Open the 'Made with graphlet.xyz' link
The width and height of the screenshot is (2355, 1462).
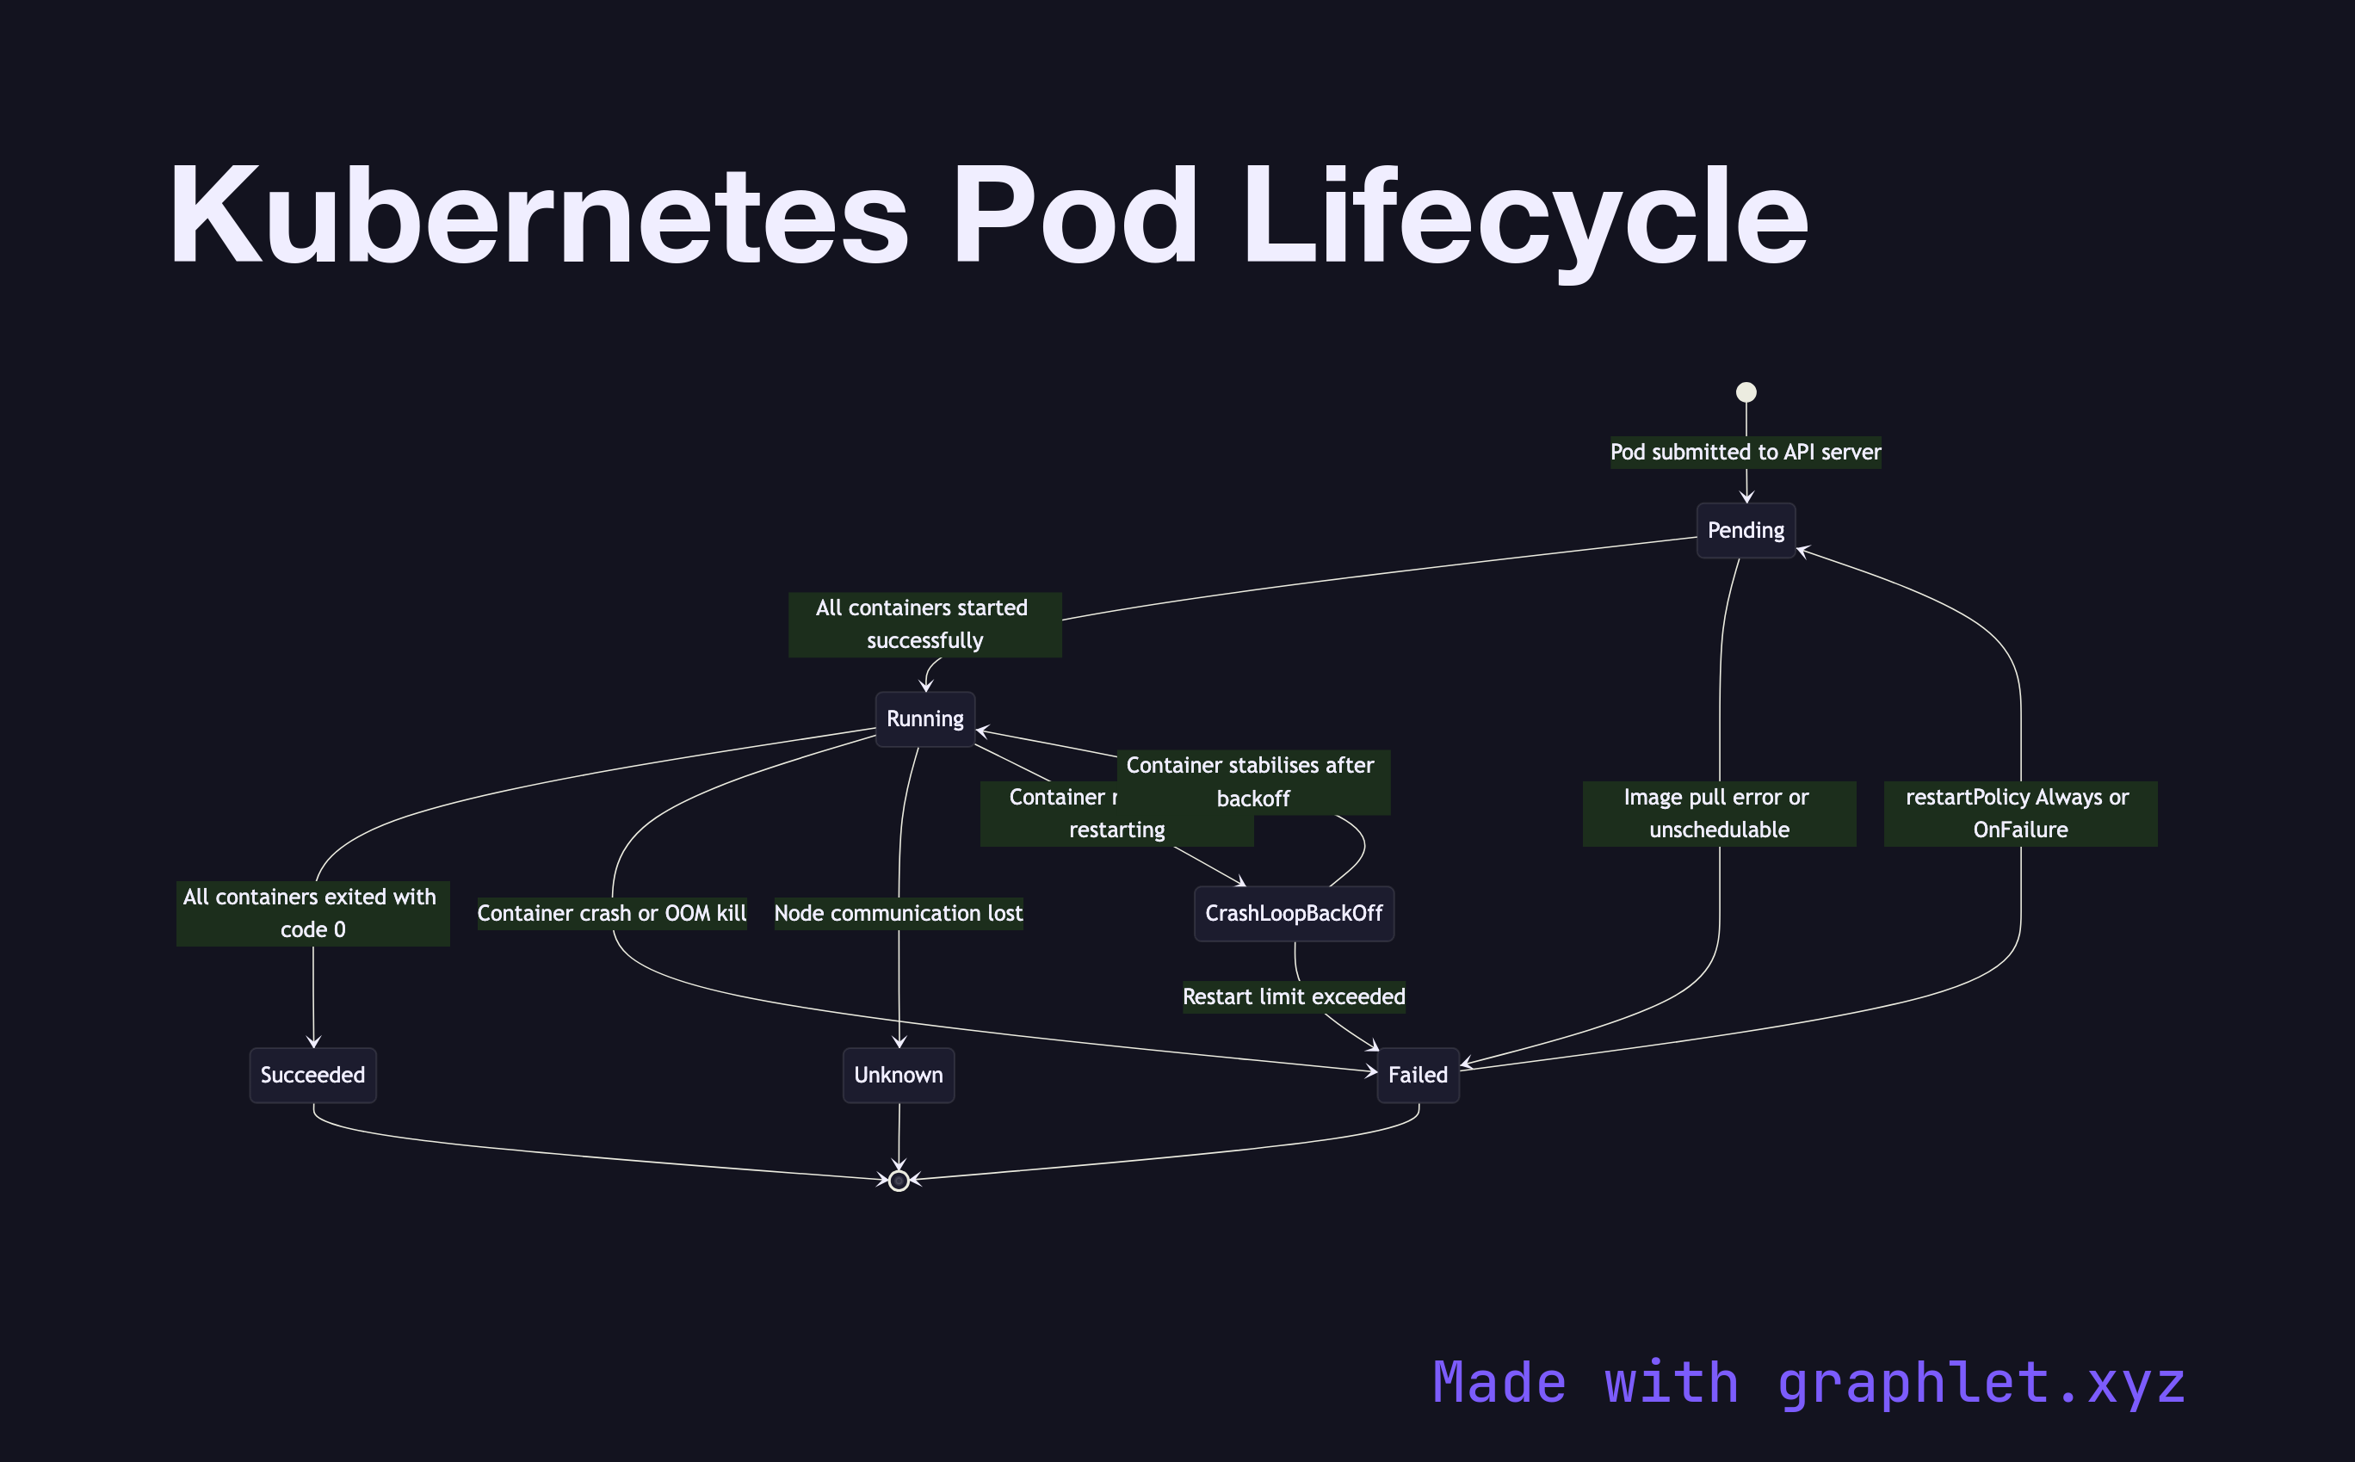1808,1381
